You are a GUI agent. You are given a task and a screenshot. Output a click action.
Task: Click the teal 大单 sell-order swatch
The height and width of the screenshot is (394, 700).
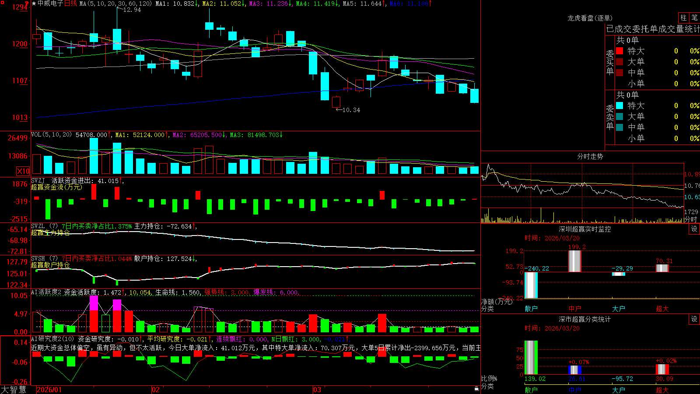tap(619, 116)
